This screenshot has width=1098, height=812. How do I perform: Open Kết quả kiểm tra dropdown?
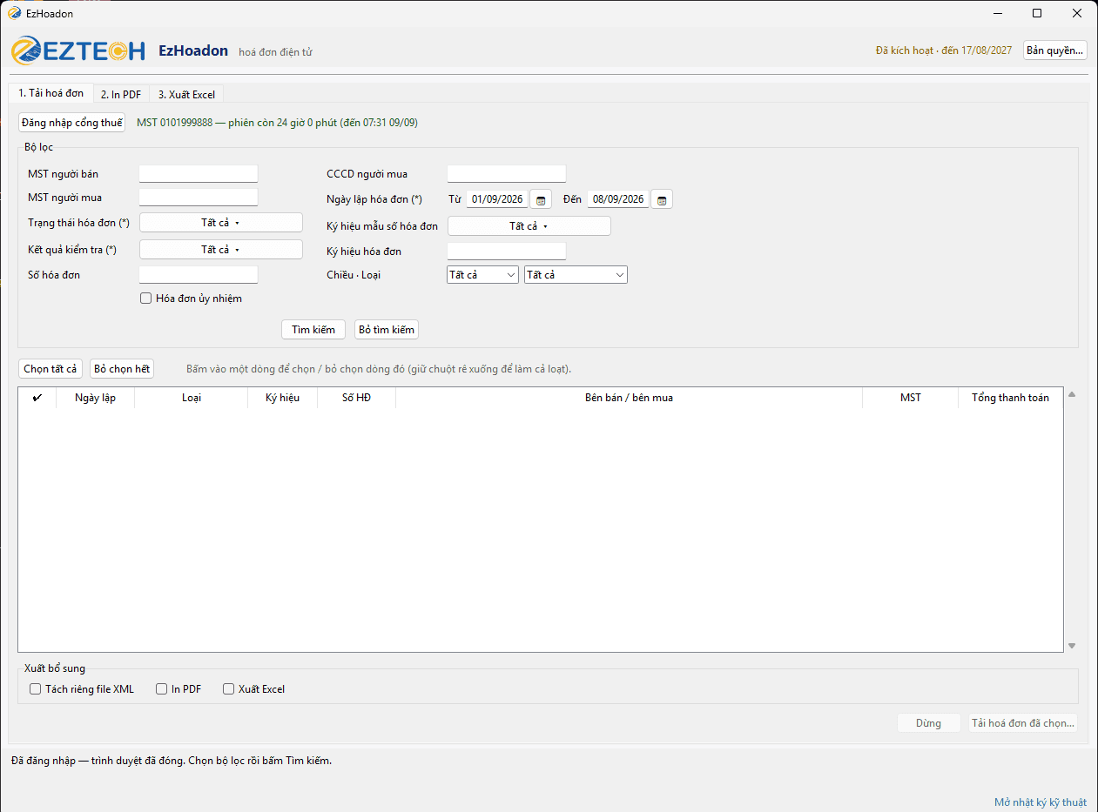[x=221, y=250]
